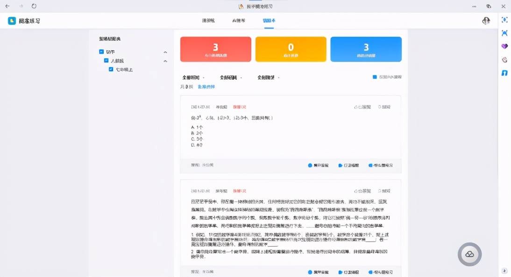
Task: Click the blue statistics card showing 3
Action: 366,49
